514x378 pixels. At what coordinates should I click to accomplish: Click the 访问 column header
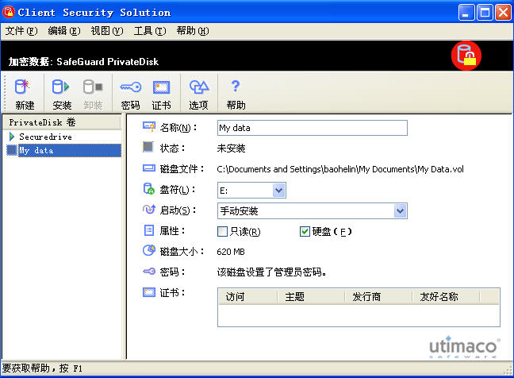(x=247, y=297)
